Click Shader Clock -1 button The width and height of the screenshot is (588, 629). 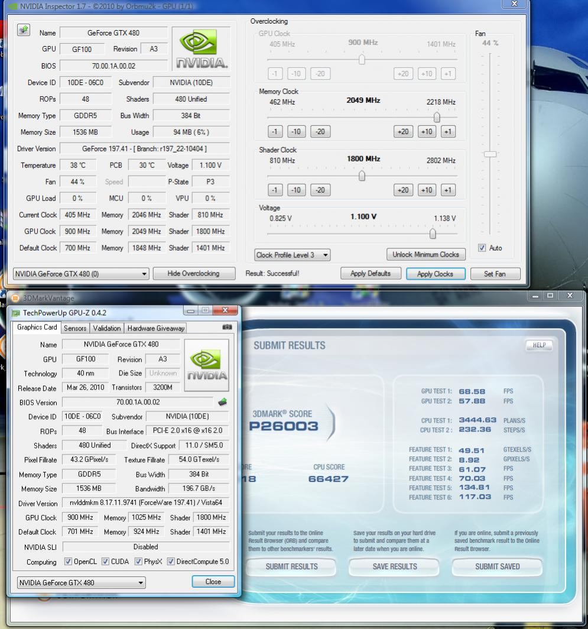pyautogui.click(x=275, y=190)
